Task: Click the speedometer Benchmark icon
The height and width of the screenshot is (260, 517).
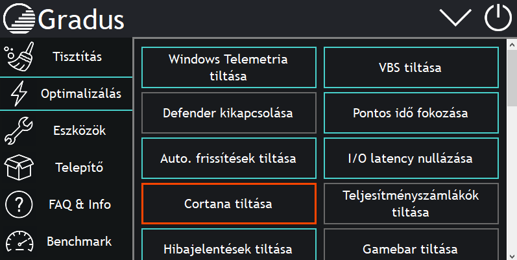Action: point(18,242)
